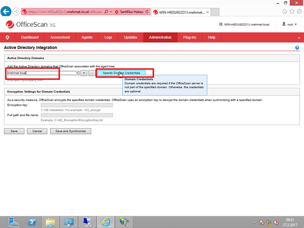Click the muted volume tray icon
The width and height of the screenshot is (304, 228).
coord(276,222)
